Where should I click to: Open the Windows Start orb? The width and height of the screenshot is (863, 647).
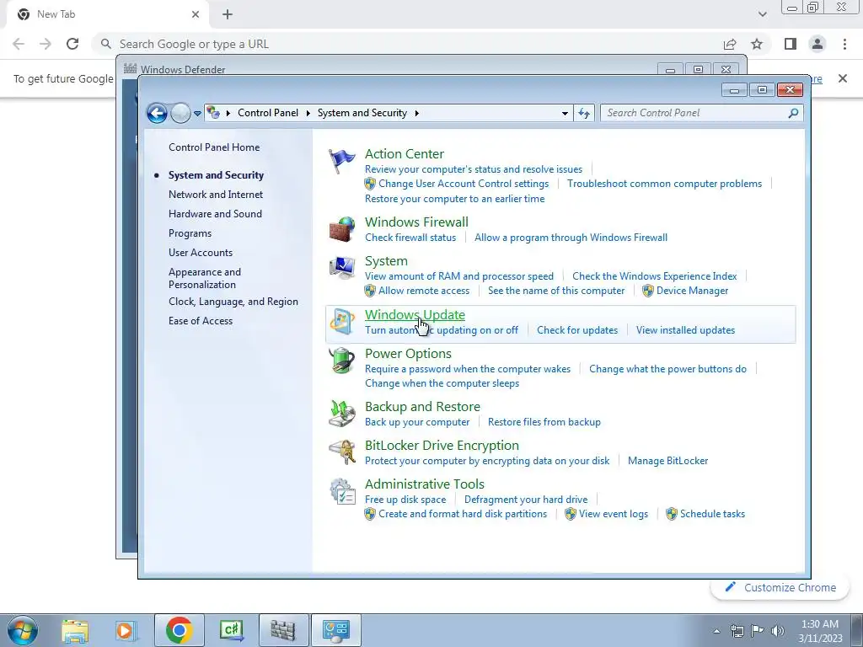pyautogui.click(x=23, y=630)
